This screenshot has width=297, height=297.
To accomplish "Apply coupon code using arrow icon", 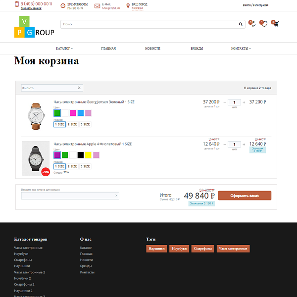I will click(x=116, y=196).
